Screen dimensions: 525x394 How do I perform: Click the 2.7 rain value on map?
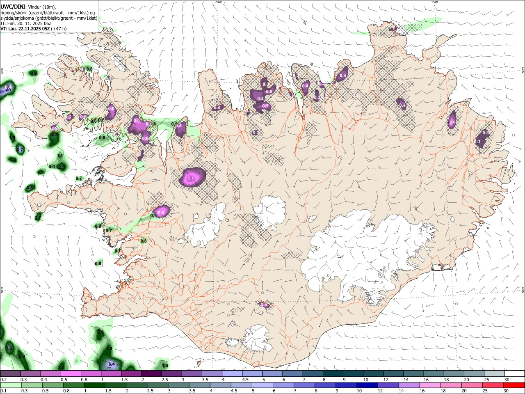pyautogui.click(x=38, y=218)
